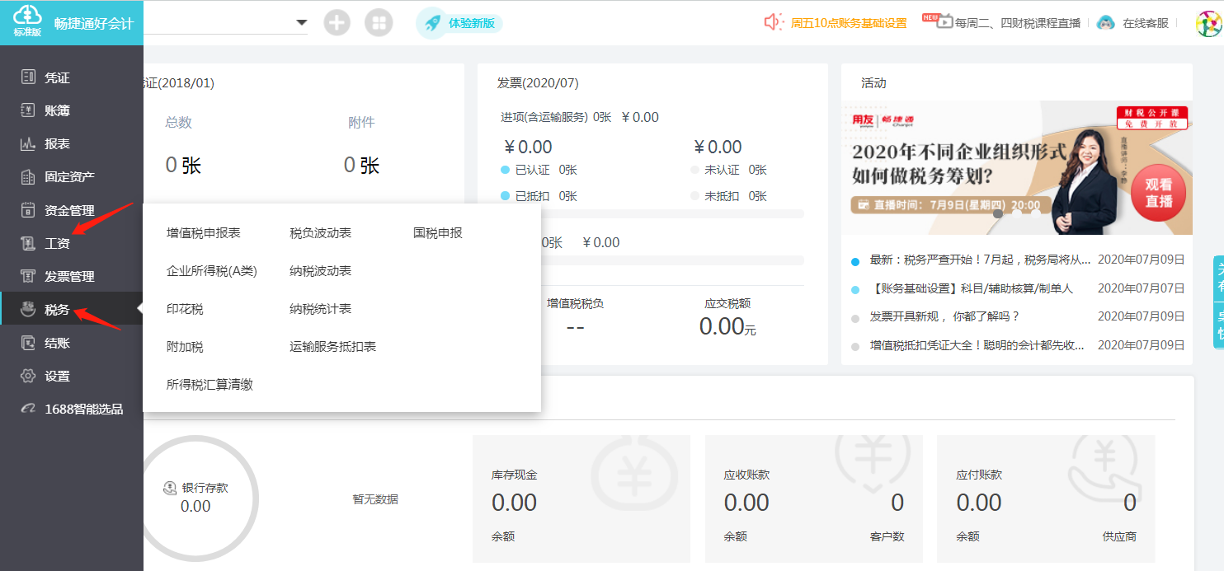
Task: Open the user avatar in top right
Action: tap(1208, 23)
